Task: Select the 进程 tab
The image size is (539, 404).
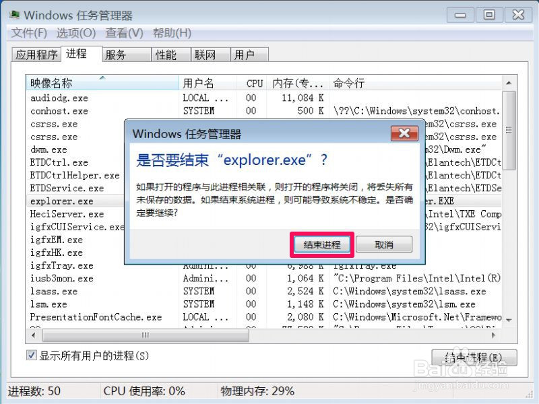Action: (x=81, y=54)
